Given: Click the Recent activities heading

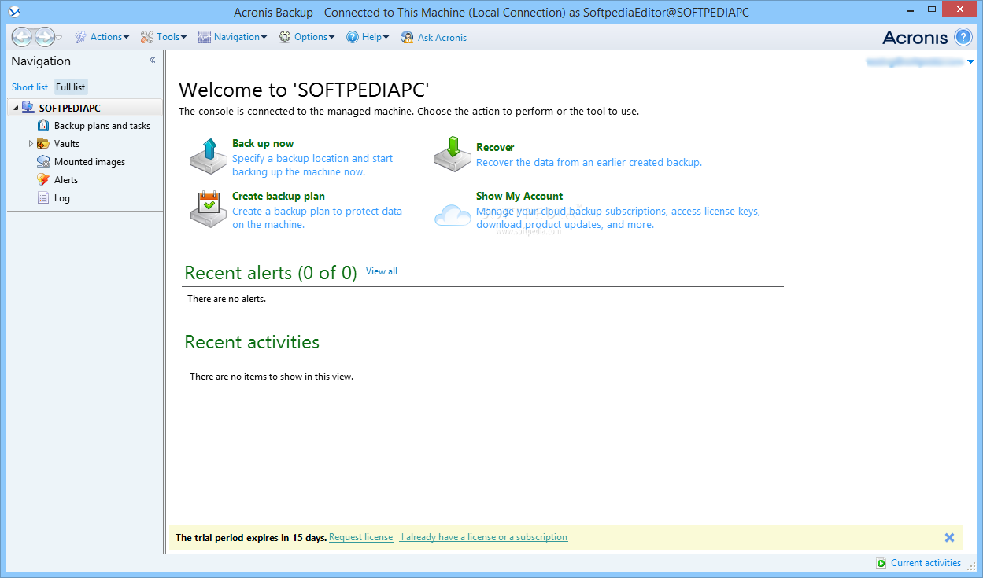Looking at the screenshot, I should pyautogui.click(x=252, y=342).
